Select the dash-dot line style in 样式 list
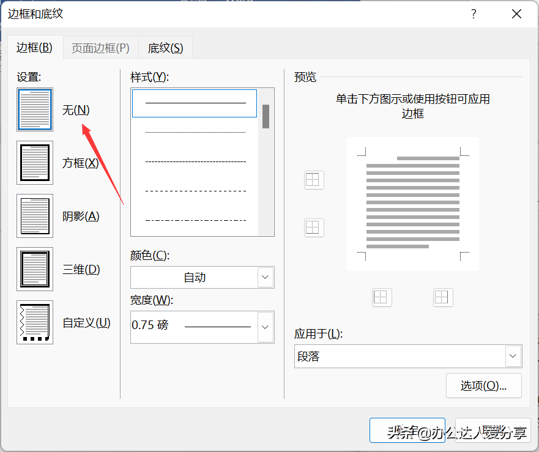Viewport: 539px width, 452px height. pyautogui.click(x=195, y=220)
